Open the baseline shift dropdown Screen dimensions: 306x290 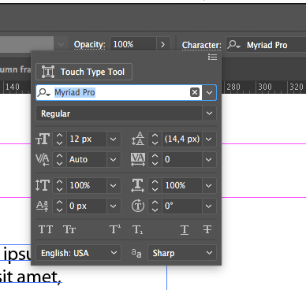point(114,206)
